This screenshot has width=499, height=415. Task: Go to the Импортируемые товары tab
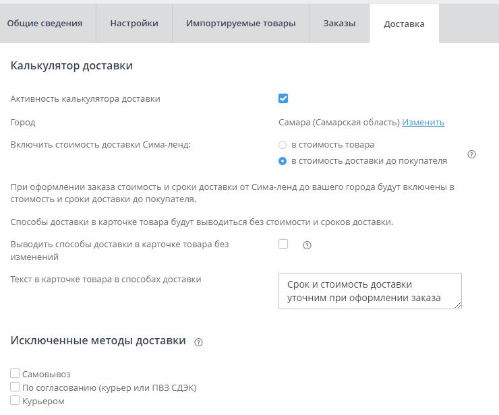(x=241, y=24)
